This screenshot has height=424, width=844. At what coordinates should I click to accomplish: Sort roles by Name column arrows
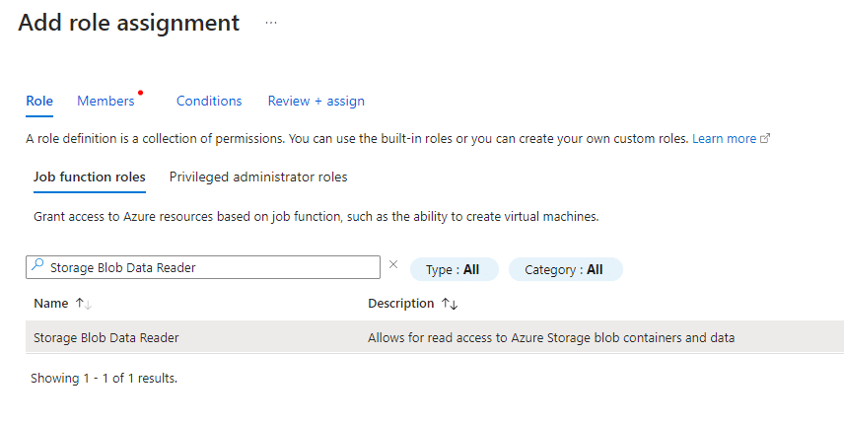click(x=84, y=304)
